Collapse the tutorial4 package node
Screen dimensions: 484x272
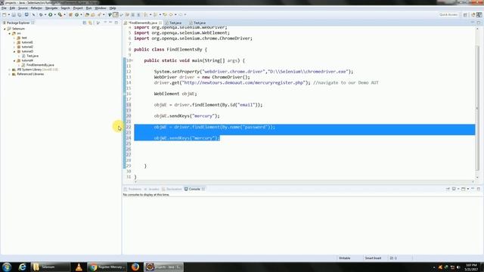point(14,60)
